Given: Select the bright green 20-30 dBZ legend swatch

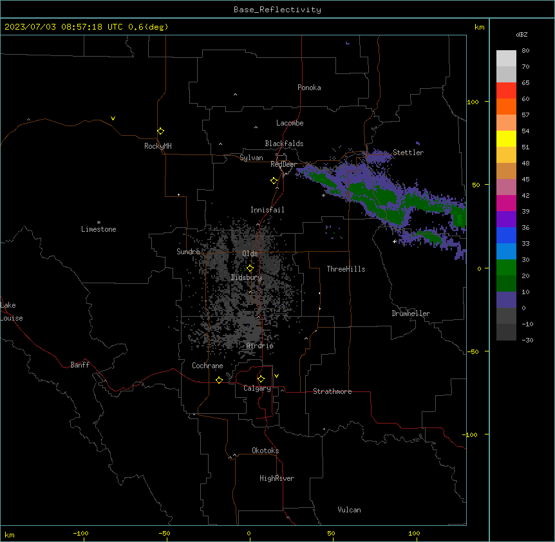Looking at the screenshot, I should click(506, 268).
